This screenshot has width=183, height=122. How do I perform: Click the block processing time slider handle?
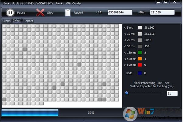(126, 93)
